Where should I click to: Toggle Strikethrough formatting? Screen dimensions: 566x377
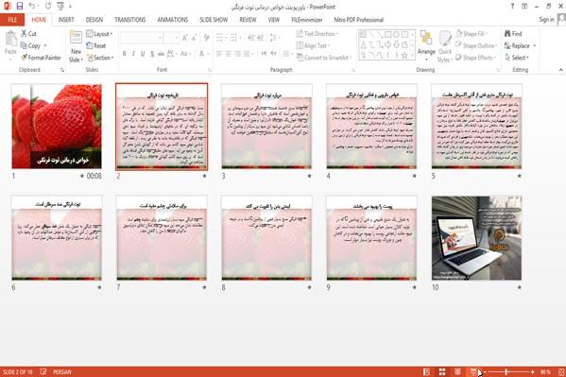(161, 54)
